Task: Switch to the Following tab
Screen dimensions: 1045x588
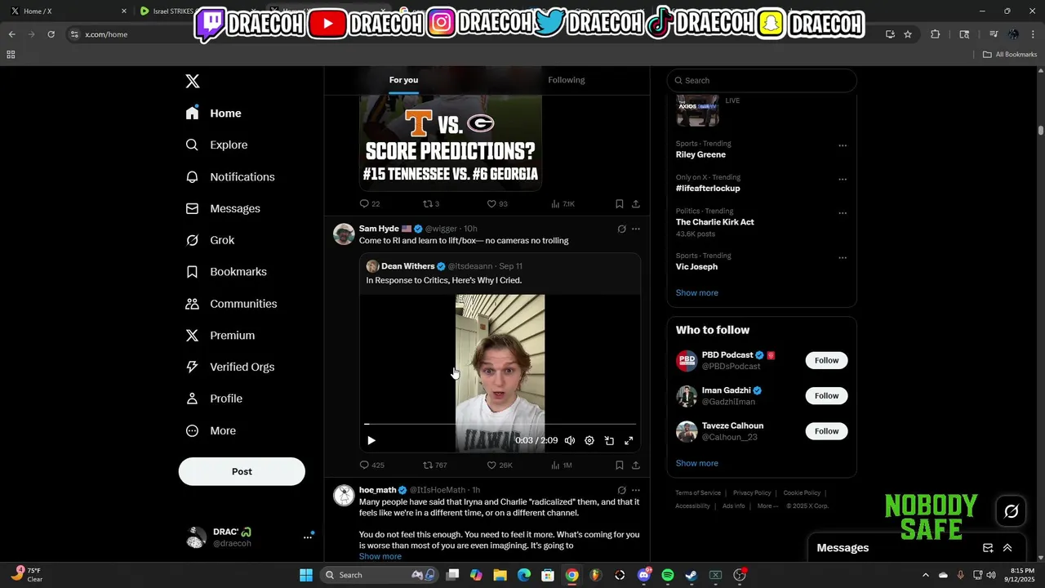Action: click(x=567, y=80)
